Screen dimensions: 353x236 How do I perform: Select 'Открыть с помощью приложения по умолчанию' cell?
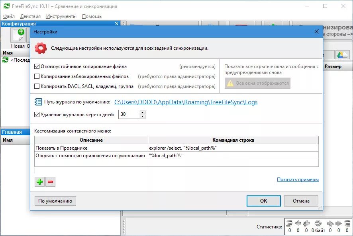(x=91, y=156)
